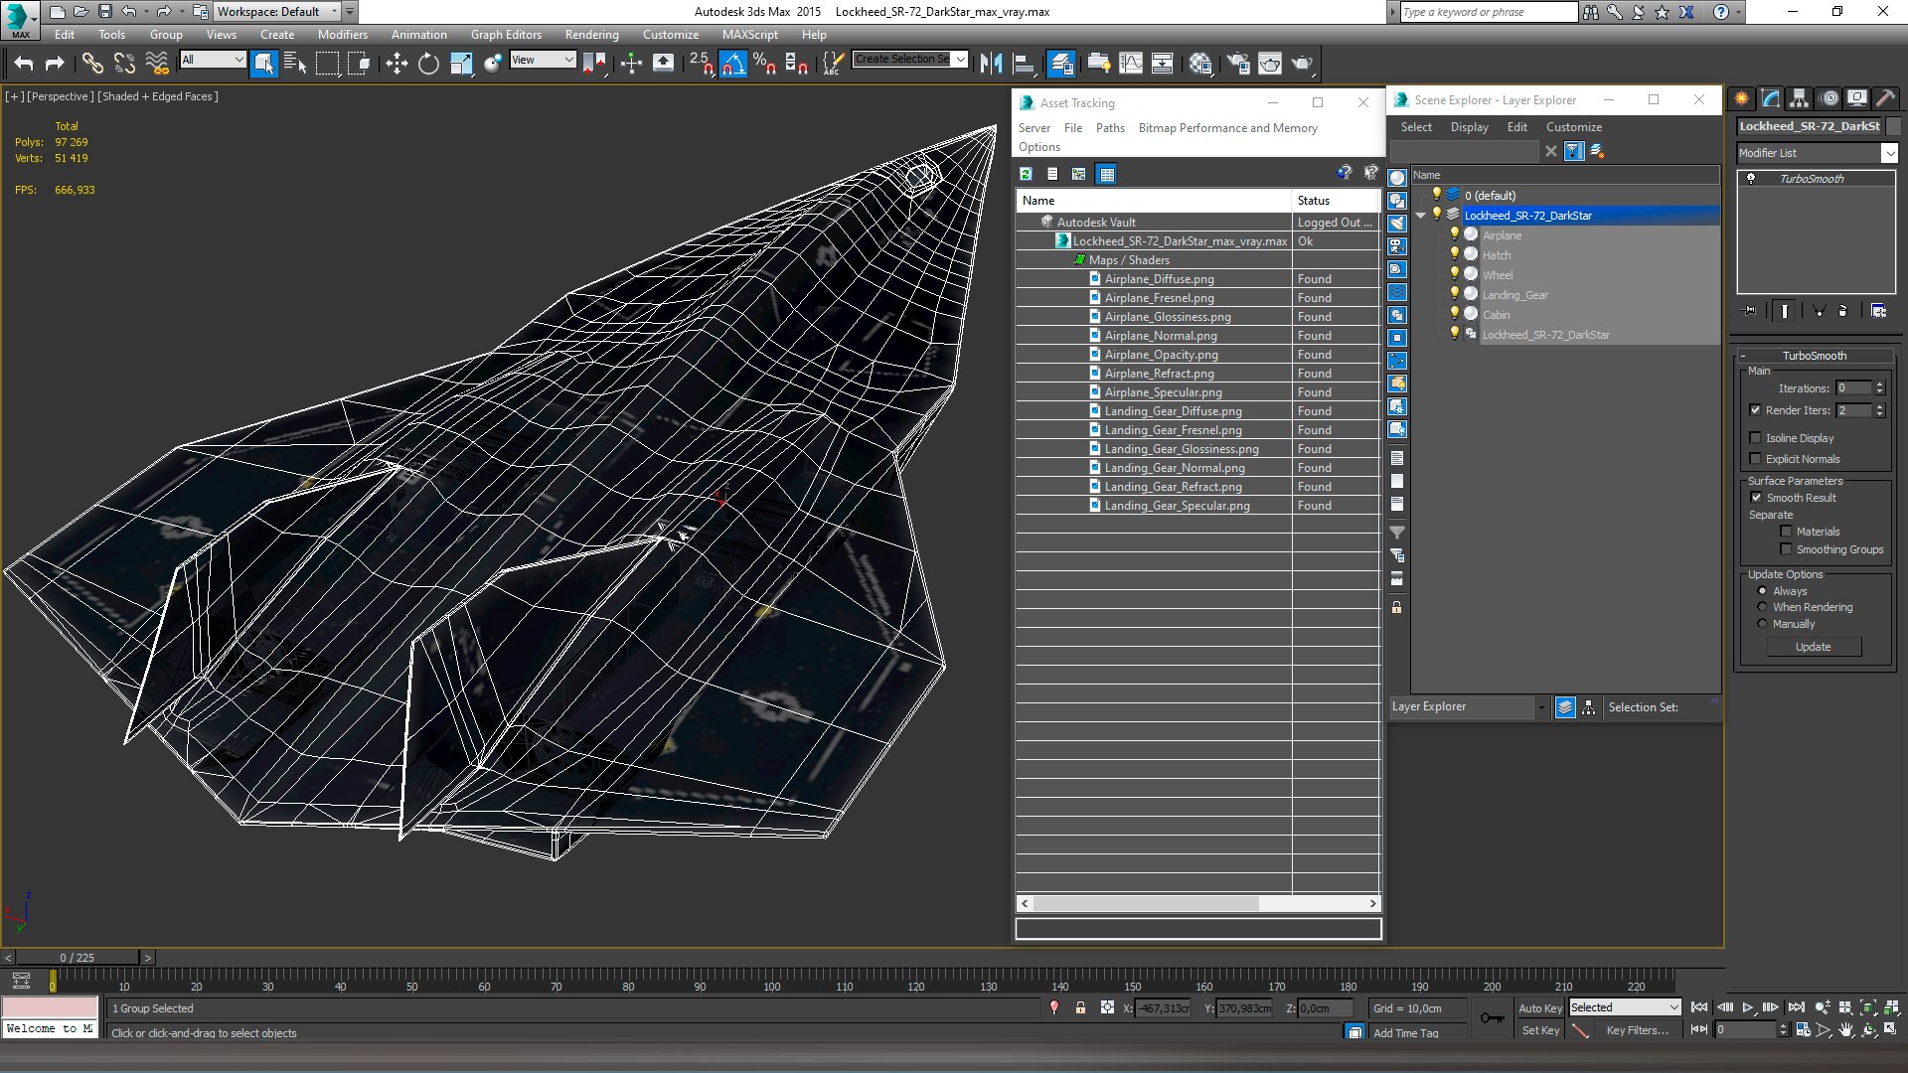Toggle the Angle Snap icon
Screen dimensions: 1908x1073
point(732,64)
